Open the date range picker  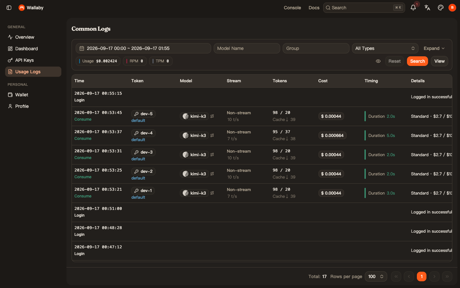coord(143,48)
